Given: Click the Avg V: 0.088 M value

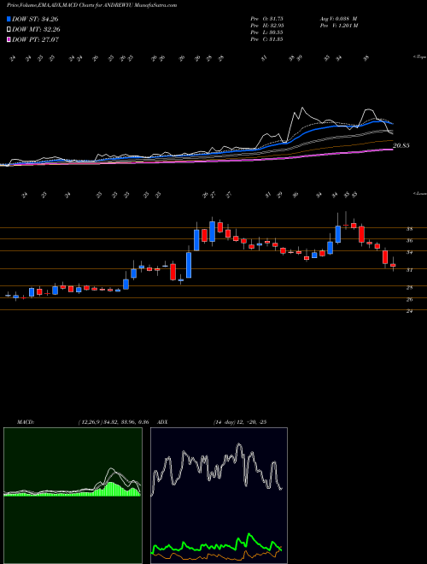Looking at the screenshot, I should pyautogui.click(x=338, y=19).
